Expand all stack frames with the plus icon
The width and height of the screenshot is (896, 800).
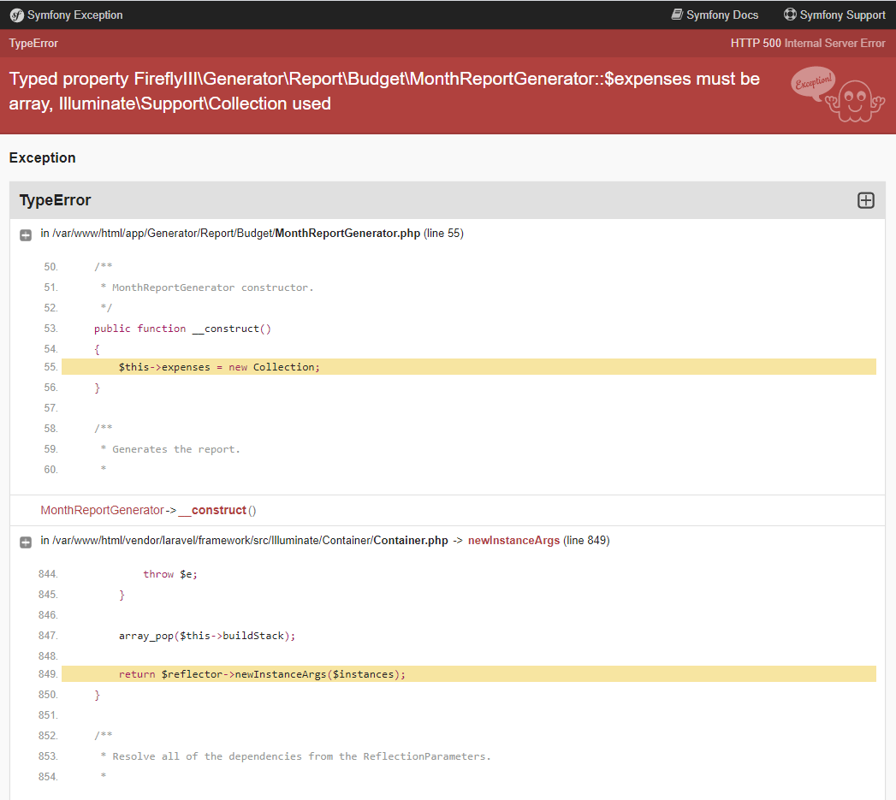click(x=865, y=200)
